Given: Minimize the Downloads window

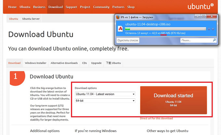Looking at the screenshot, I should click(198, 17).
